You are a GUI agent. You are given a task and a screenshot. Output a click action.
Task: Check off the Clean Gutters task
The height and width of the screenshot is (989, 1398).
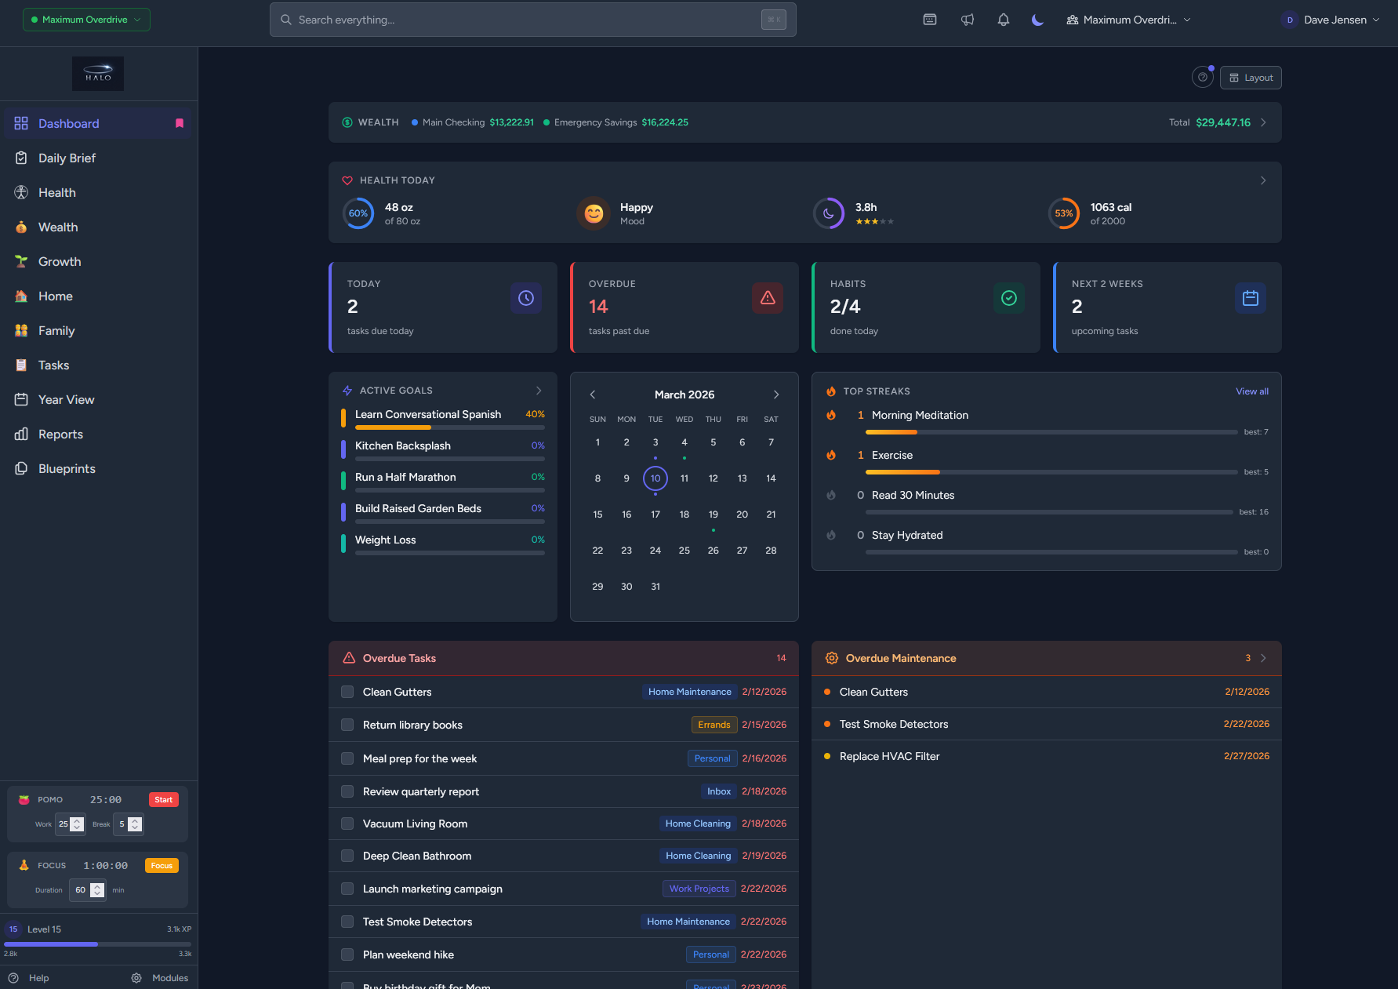[347, 692]
